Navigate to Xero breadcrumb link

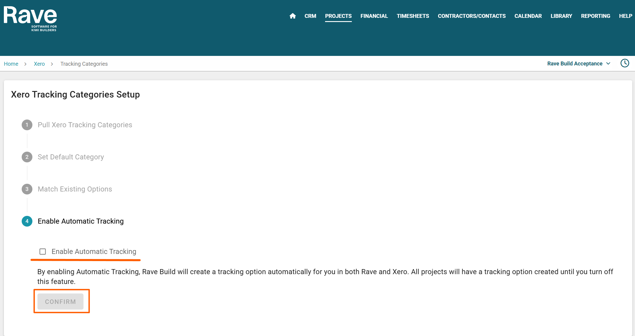[x=39, y=64]
